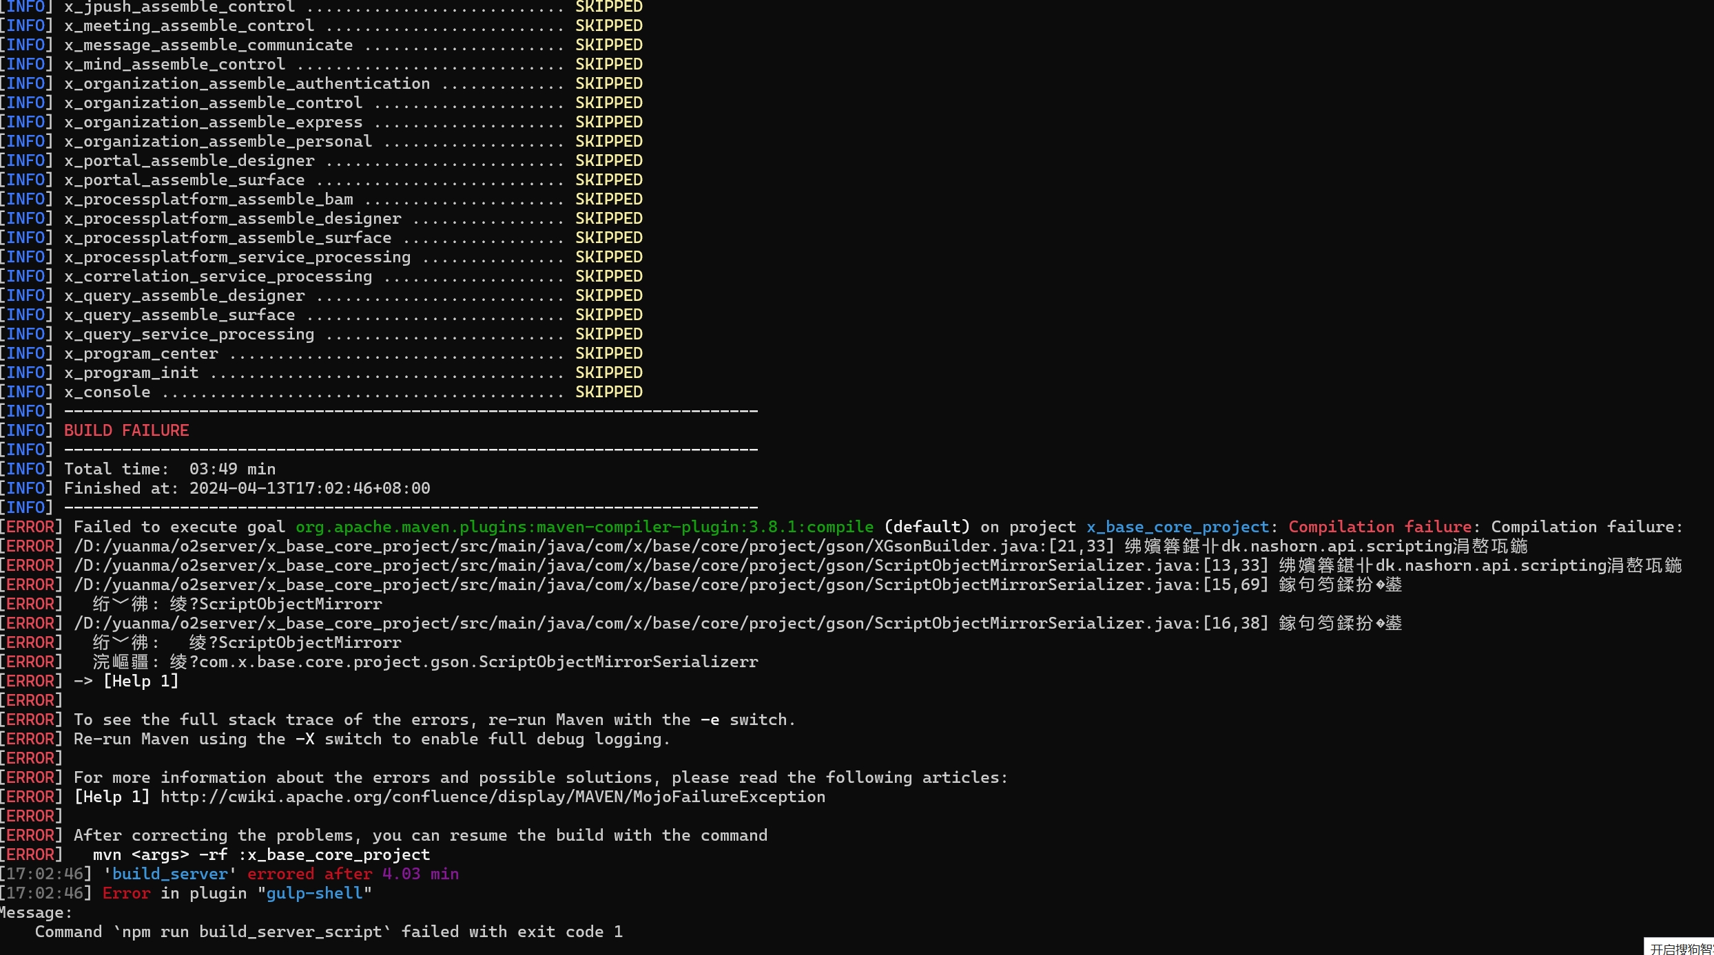The height and width of the screenshot is (955, 1714).
Task: Click the 'build_server' task name
Action: click(169, 874)
